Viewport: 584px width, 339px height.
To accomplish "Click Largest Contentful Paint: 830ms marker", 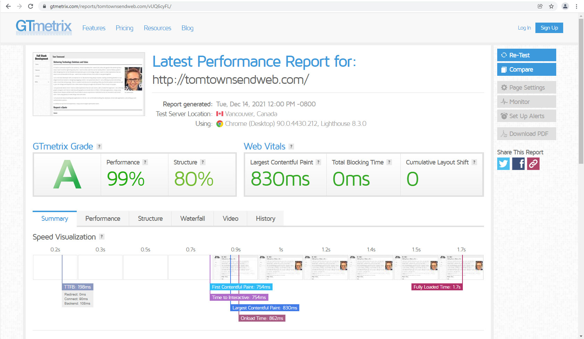I will tap(265, 308).
